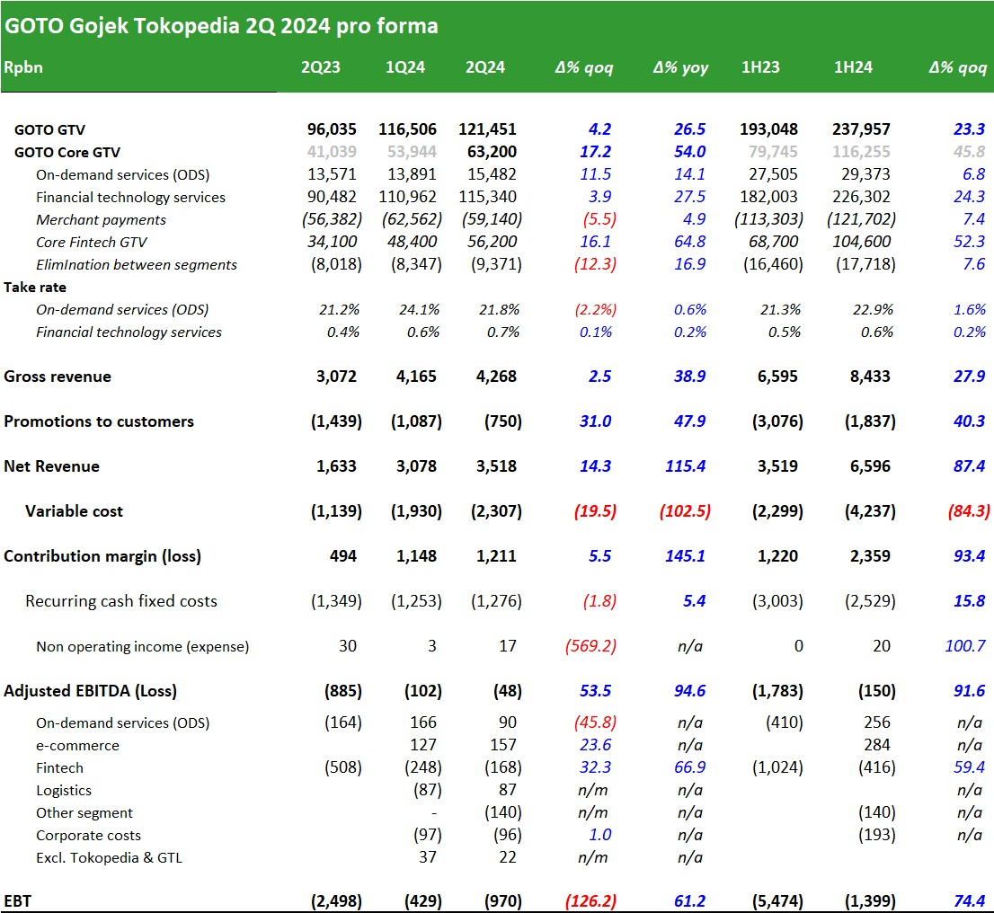This screenshot has height=913, width=994.
Task: Select 1H23 Financial technology value 182,003
Action: click(x=769, y=197)
